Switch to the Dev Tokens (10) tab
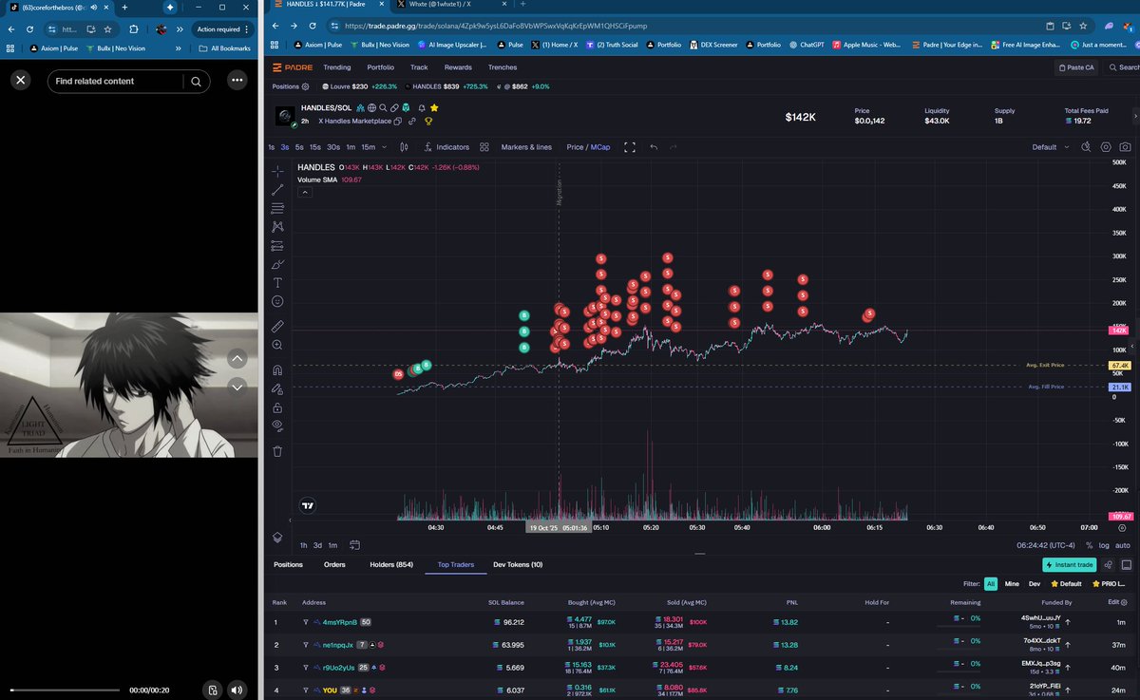This screenshot has height=700, width=1140. click(x=518, y=564)
